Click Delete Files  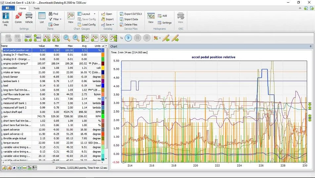tap(128, 24)
